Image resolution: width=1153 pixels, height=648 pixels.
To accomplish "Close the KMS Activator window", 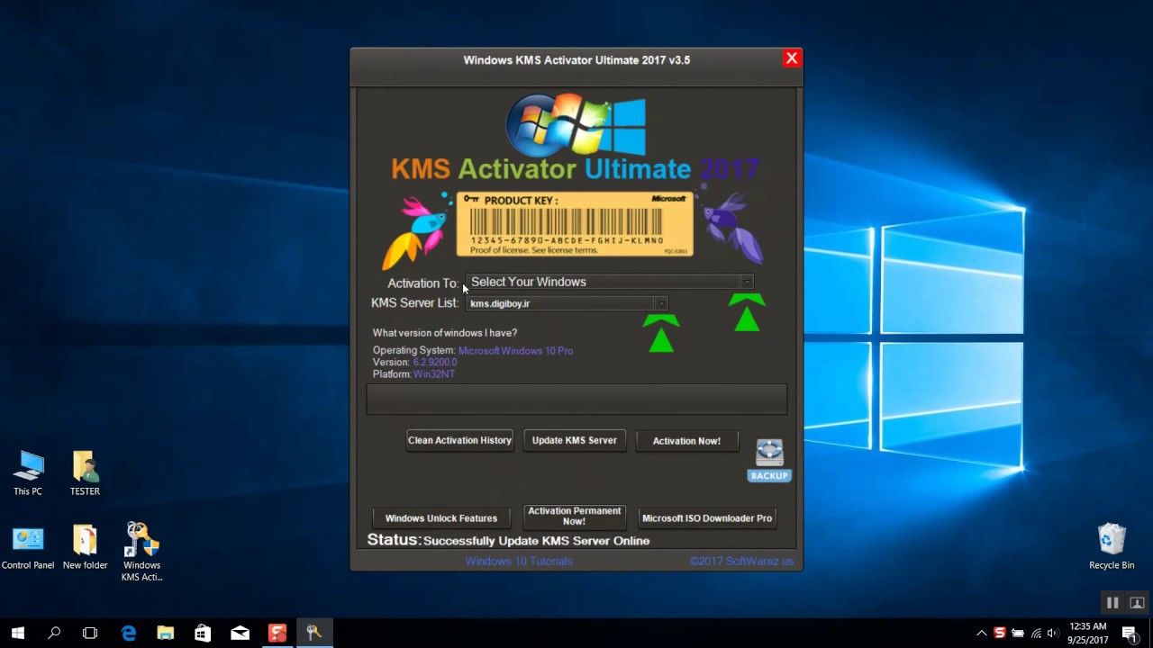I will 792,58.
